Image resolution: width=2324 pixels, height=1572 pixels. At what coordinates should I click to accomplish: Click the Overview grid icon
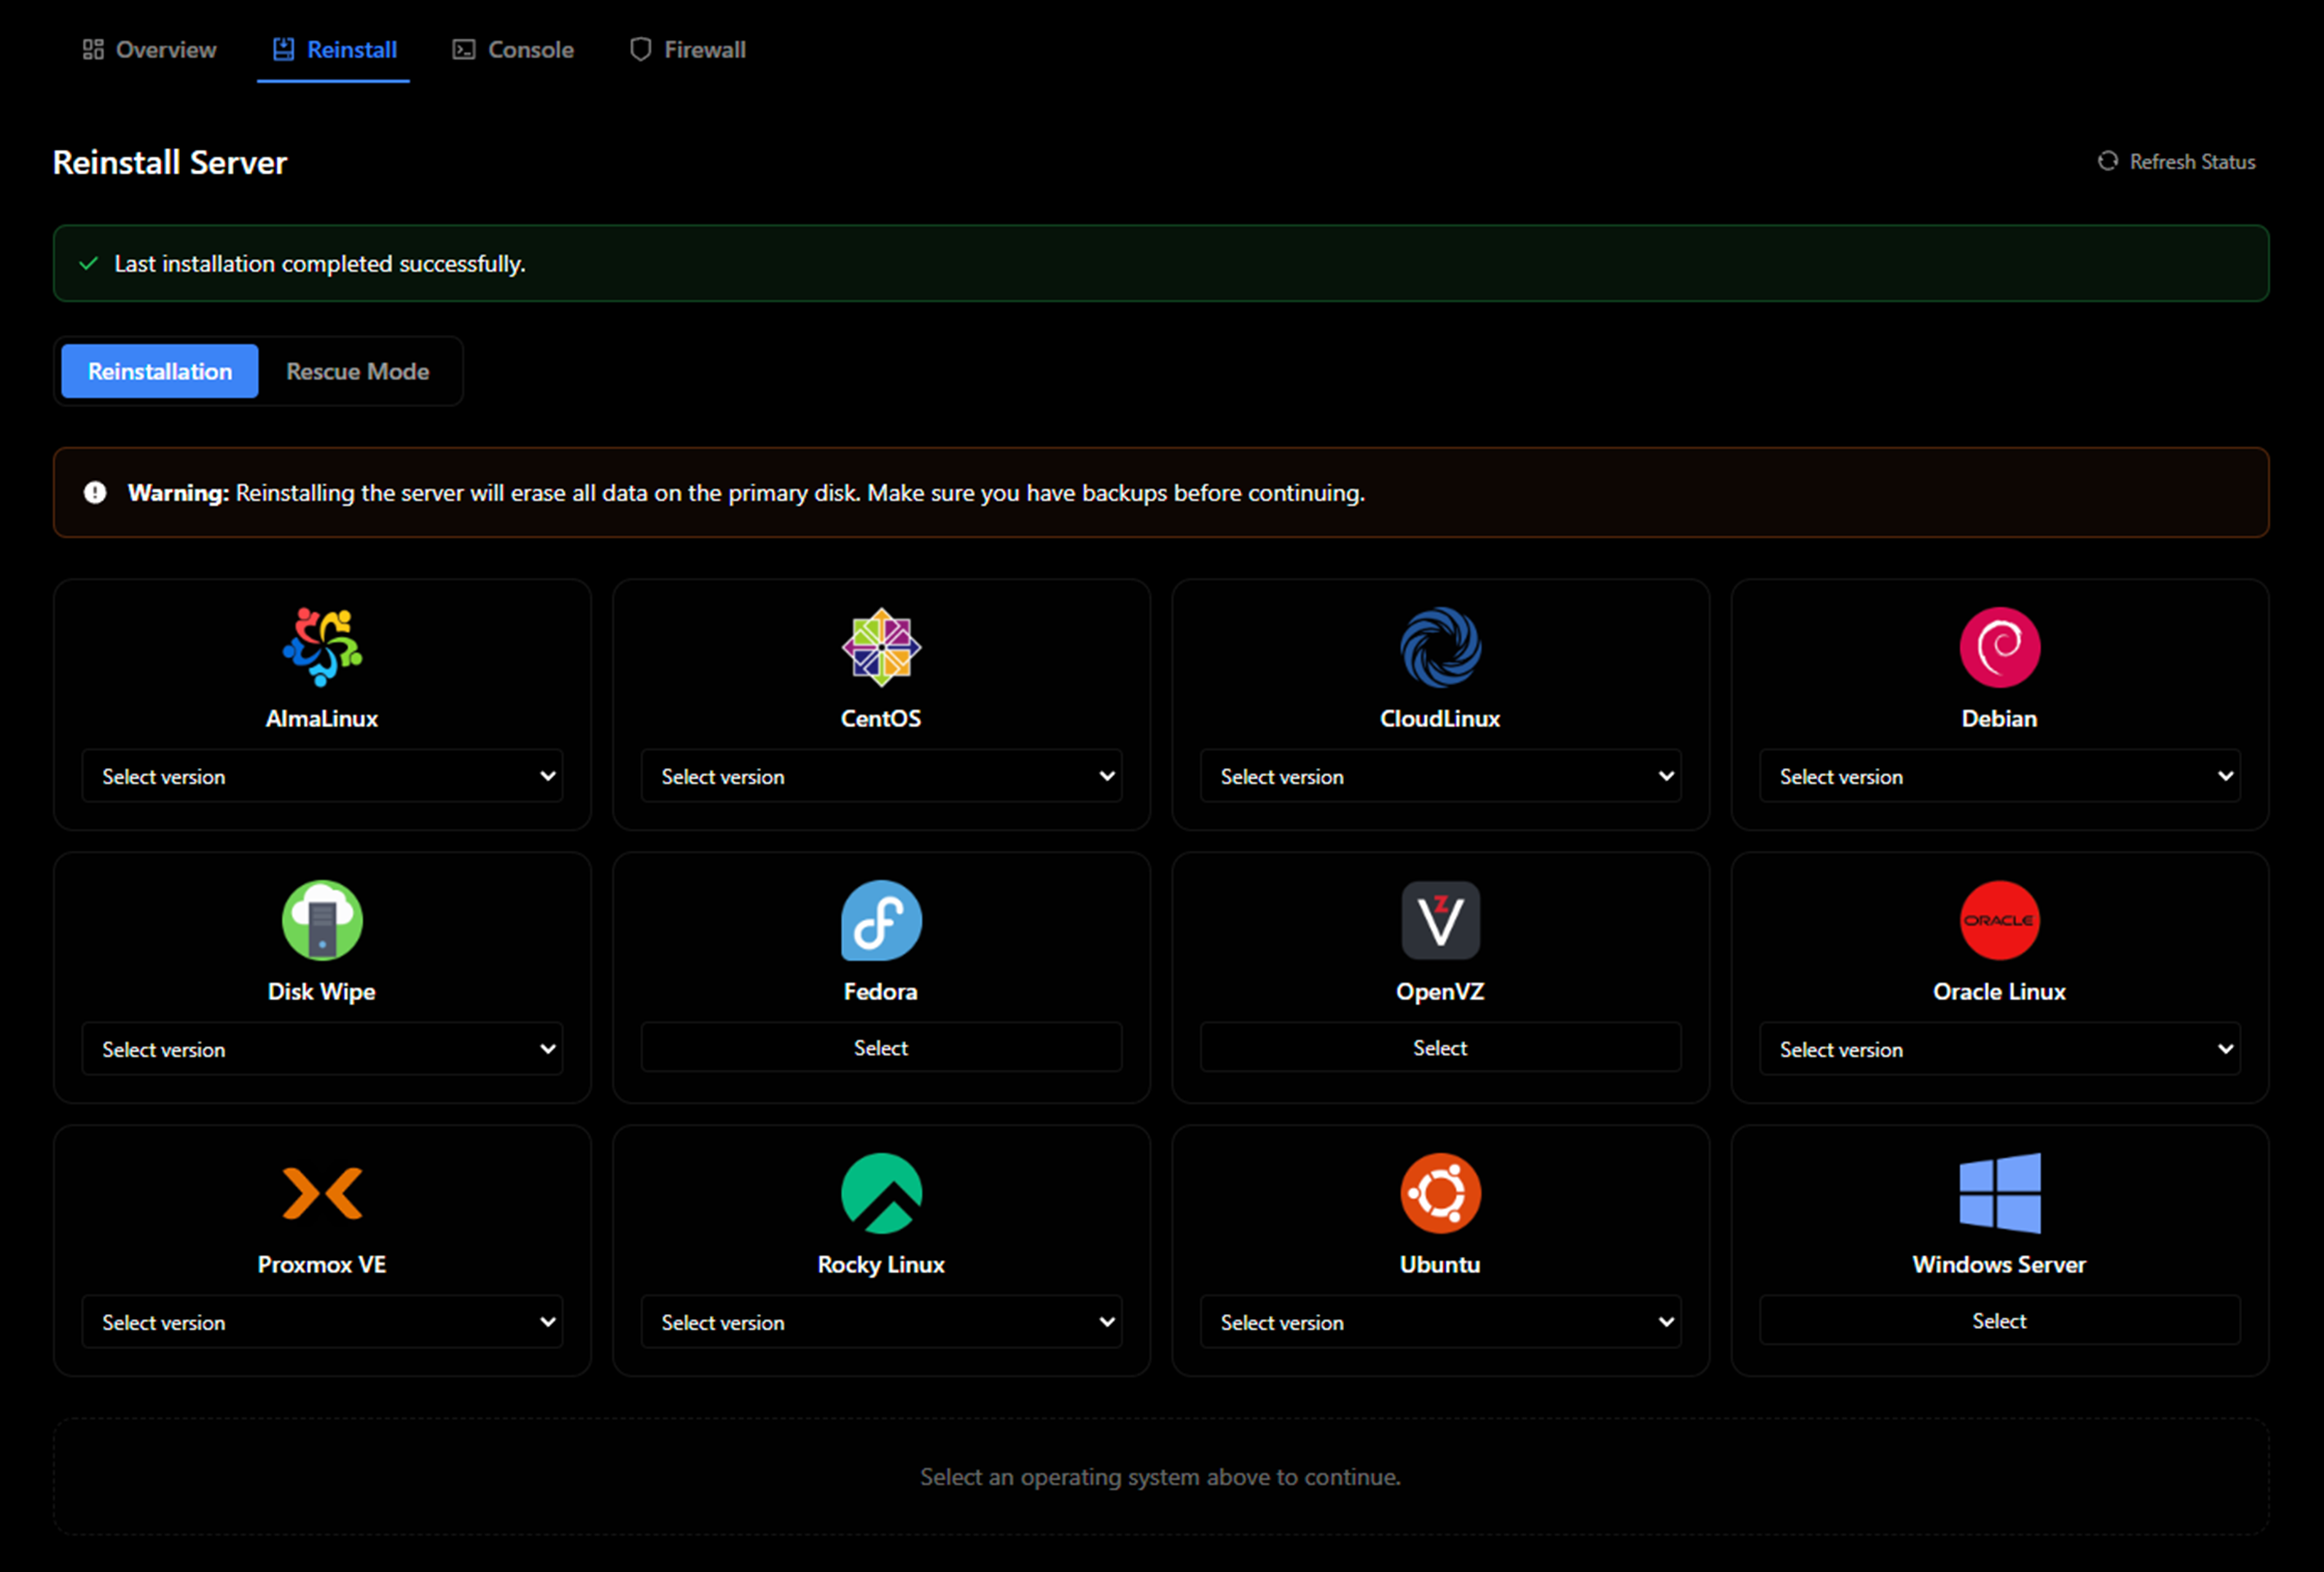93,50
